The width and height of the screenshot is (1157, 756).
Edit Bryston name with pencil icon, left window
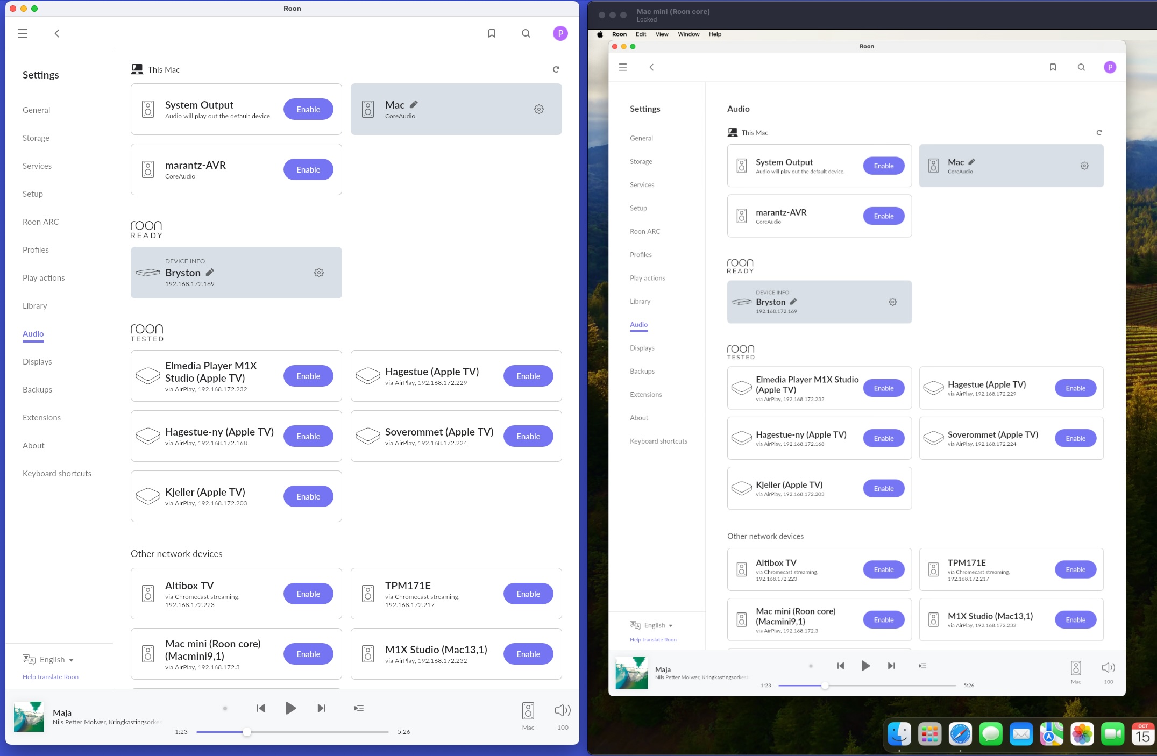pyautogui.click(x=210, y=272)
